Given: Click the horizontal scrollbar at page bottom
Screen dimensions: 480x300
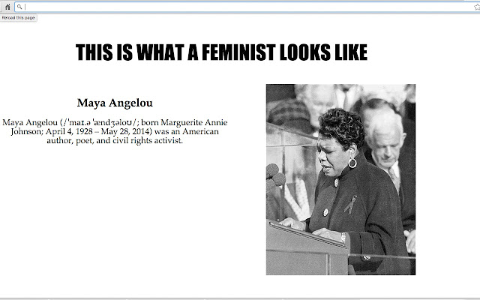Looking at the screenshot, I should tap(240, 298).
